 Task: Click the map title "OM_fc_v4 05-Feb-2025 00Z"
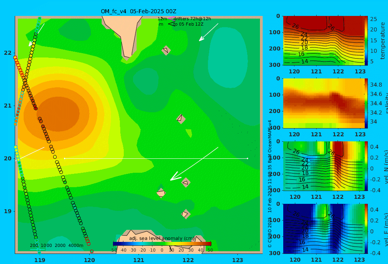pyautogui.click(x=139, y=11)
